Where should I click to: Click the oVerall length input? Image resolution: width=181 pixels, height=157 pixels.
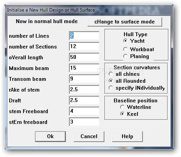(84, 57)
